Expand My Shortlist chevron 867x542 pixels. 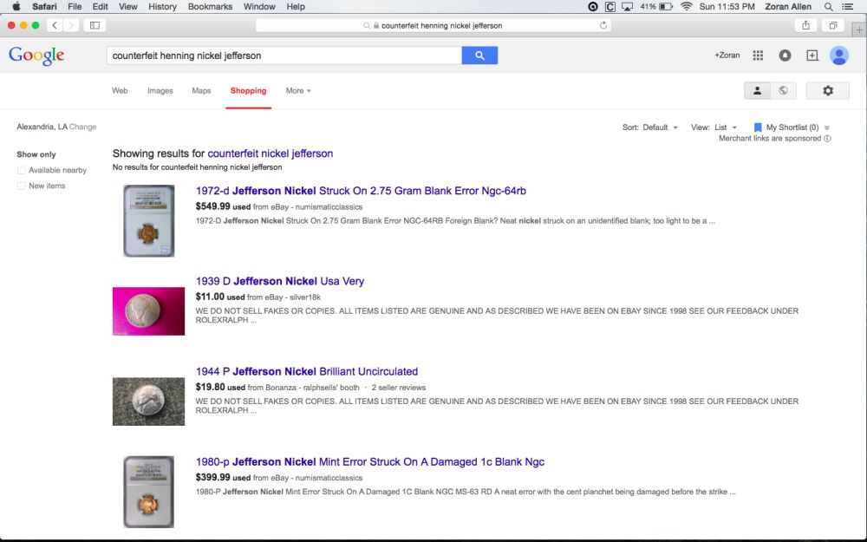(x=826, y=127)
